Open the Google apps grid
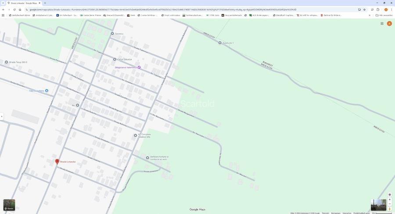The width and height of the screenshot is (395, 214). coord(382,24)
